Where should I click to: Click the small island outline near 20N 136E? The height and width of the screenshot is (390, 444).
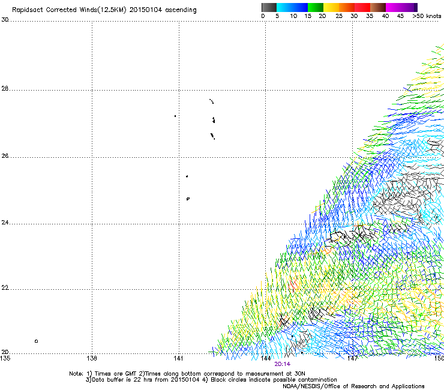tap(36, 341)
